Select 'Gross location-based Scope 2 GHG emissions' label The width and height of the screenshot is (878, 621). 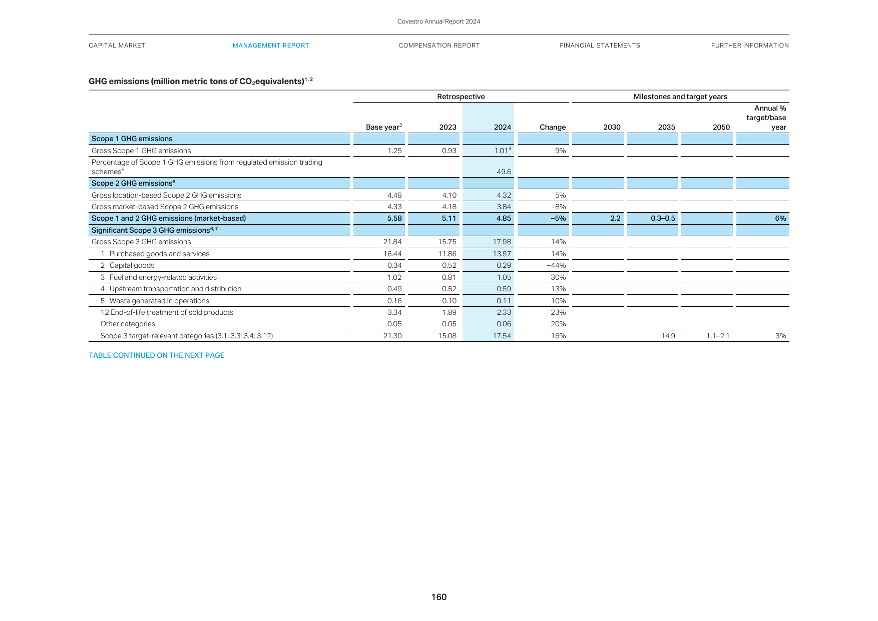(166, 195)
